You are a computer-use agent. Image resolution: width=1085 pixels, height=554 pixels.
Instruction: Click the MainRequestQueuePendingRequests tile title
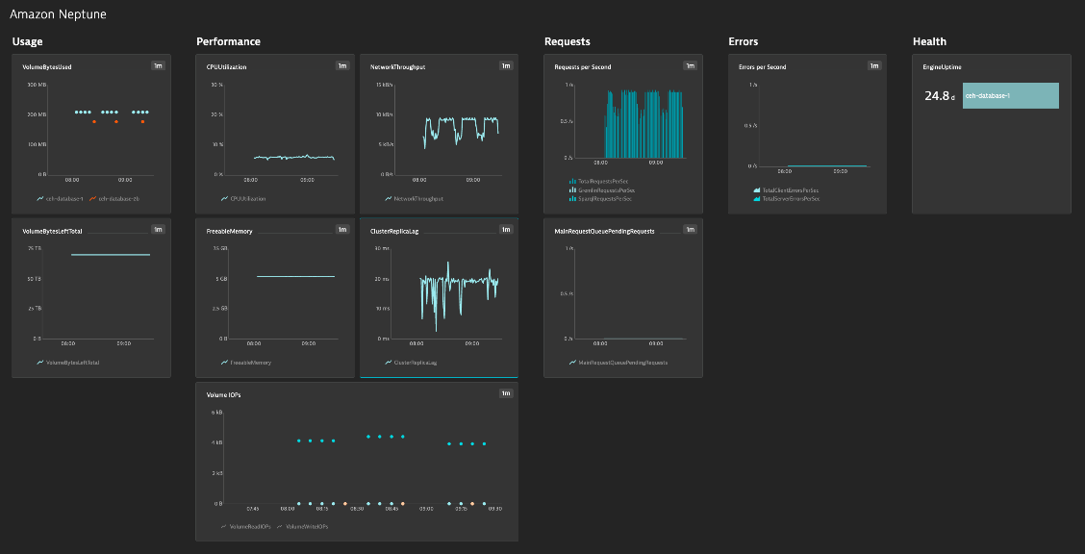point(605,231)
